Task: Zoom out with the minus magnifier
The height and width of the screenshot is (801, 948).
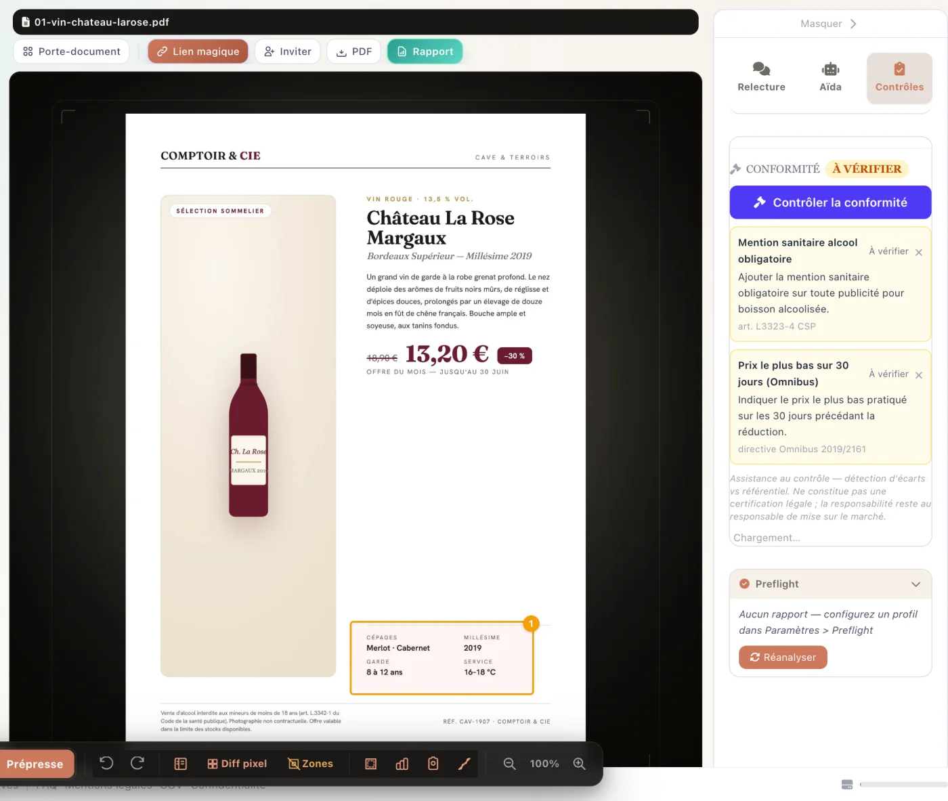Action: [x=510, y=764]
